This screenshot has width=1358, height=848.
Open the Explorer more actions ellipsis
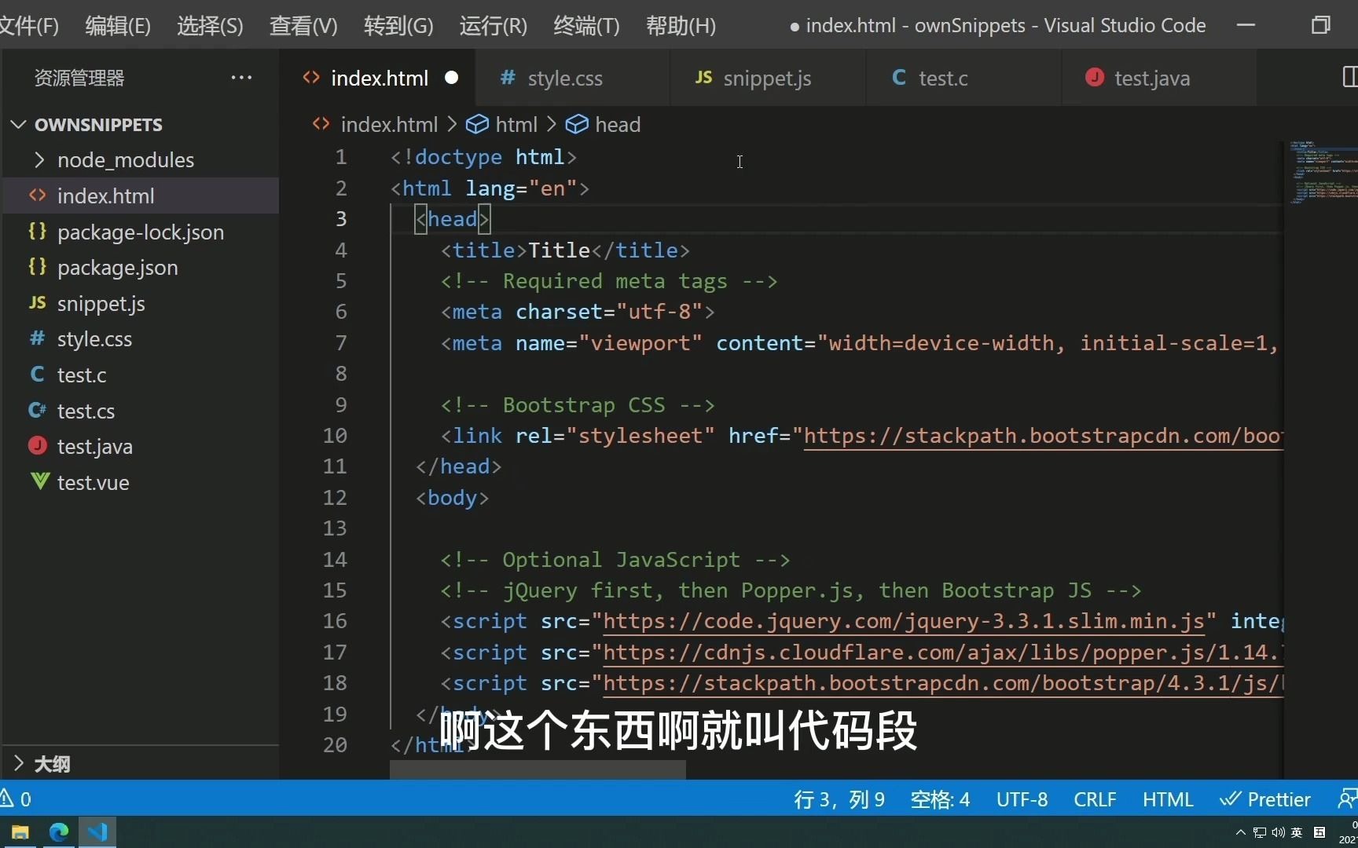tap(241, 78)
